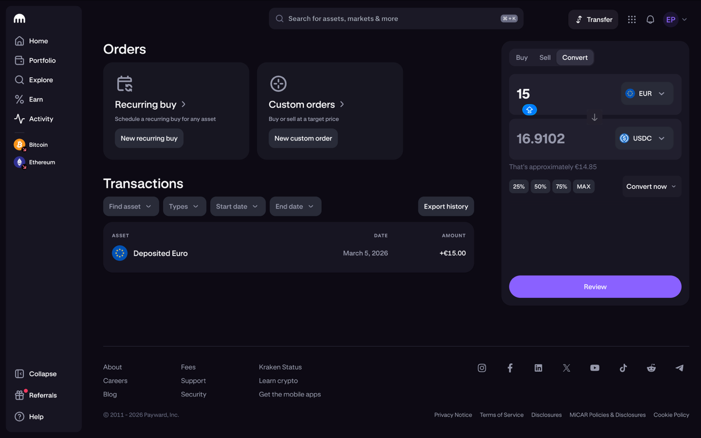This screenshot has height=438, width=701.
Task: Expand the profile menu chevron
Action: 685,20
